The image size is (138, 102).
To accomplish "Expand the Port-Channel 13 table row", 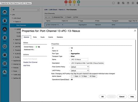I will pos(46,25).
